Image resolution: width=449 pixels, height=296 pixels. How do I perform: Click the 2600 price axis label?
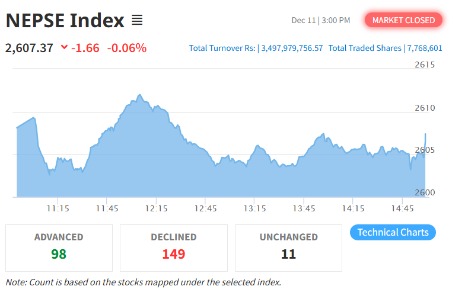(424, 192)
